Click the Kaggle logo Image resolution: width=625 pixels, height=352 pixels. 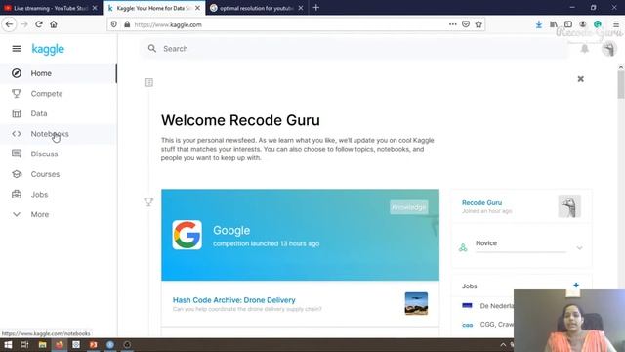(x=48, y=49)
